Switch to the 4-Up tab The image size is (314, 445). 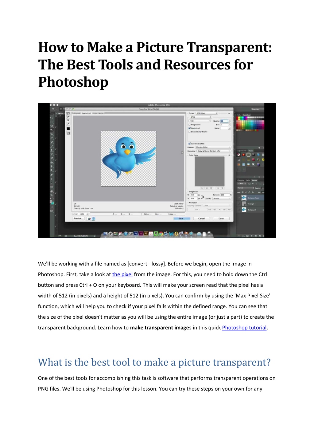(x=101, y=113)
